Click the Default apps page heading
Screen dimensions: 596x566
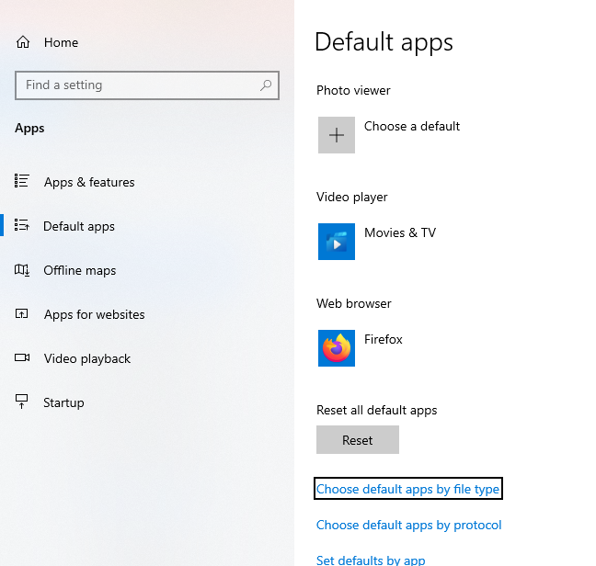click(384, 41)
